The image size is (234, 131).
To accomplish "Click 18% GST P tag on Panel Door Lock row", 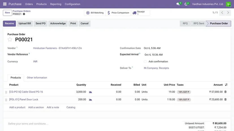I will point(184,100).
